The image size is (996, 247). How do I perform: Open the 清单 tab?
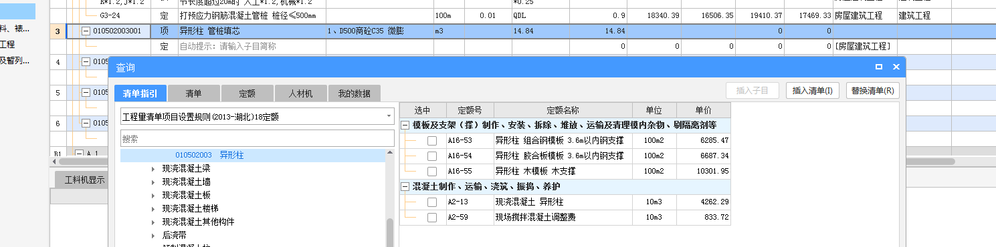tap(193, 93)
